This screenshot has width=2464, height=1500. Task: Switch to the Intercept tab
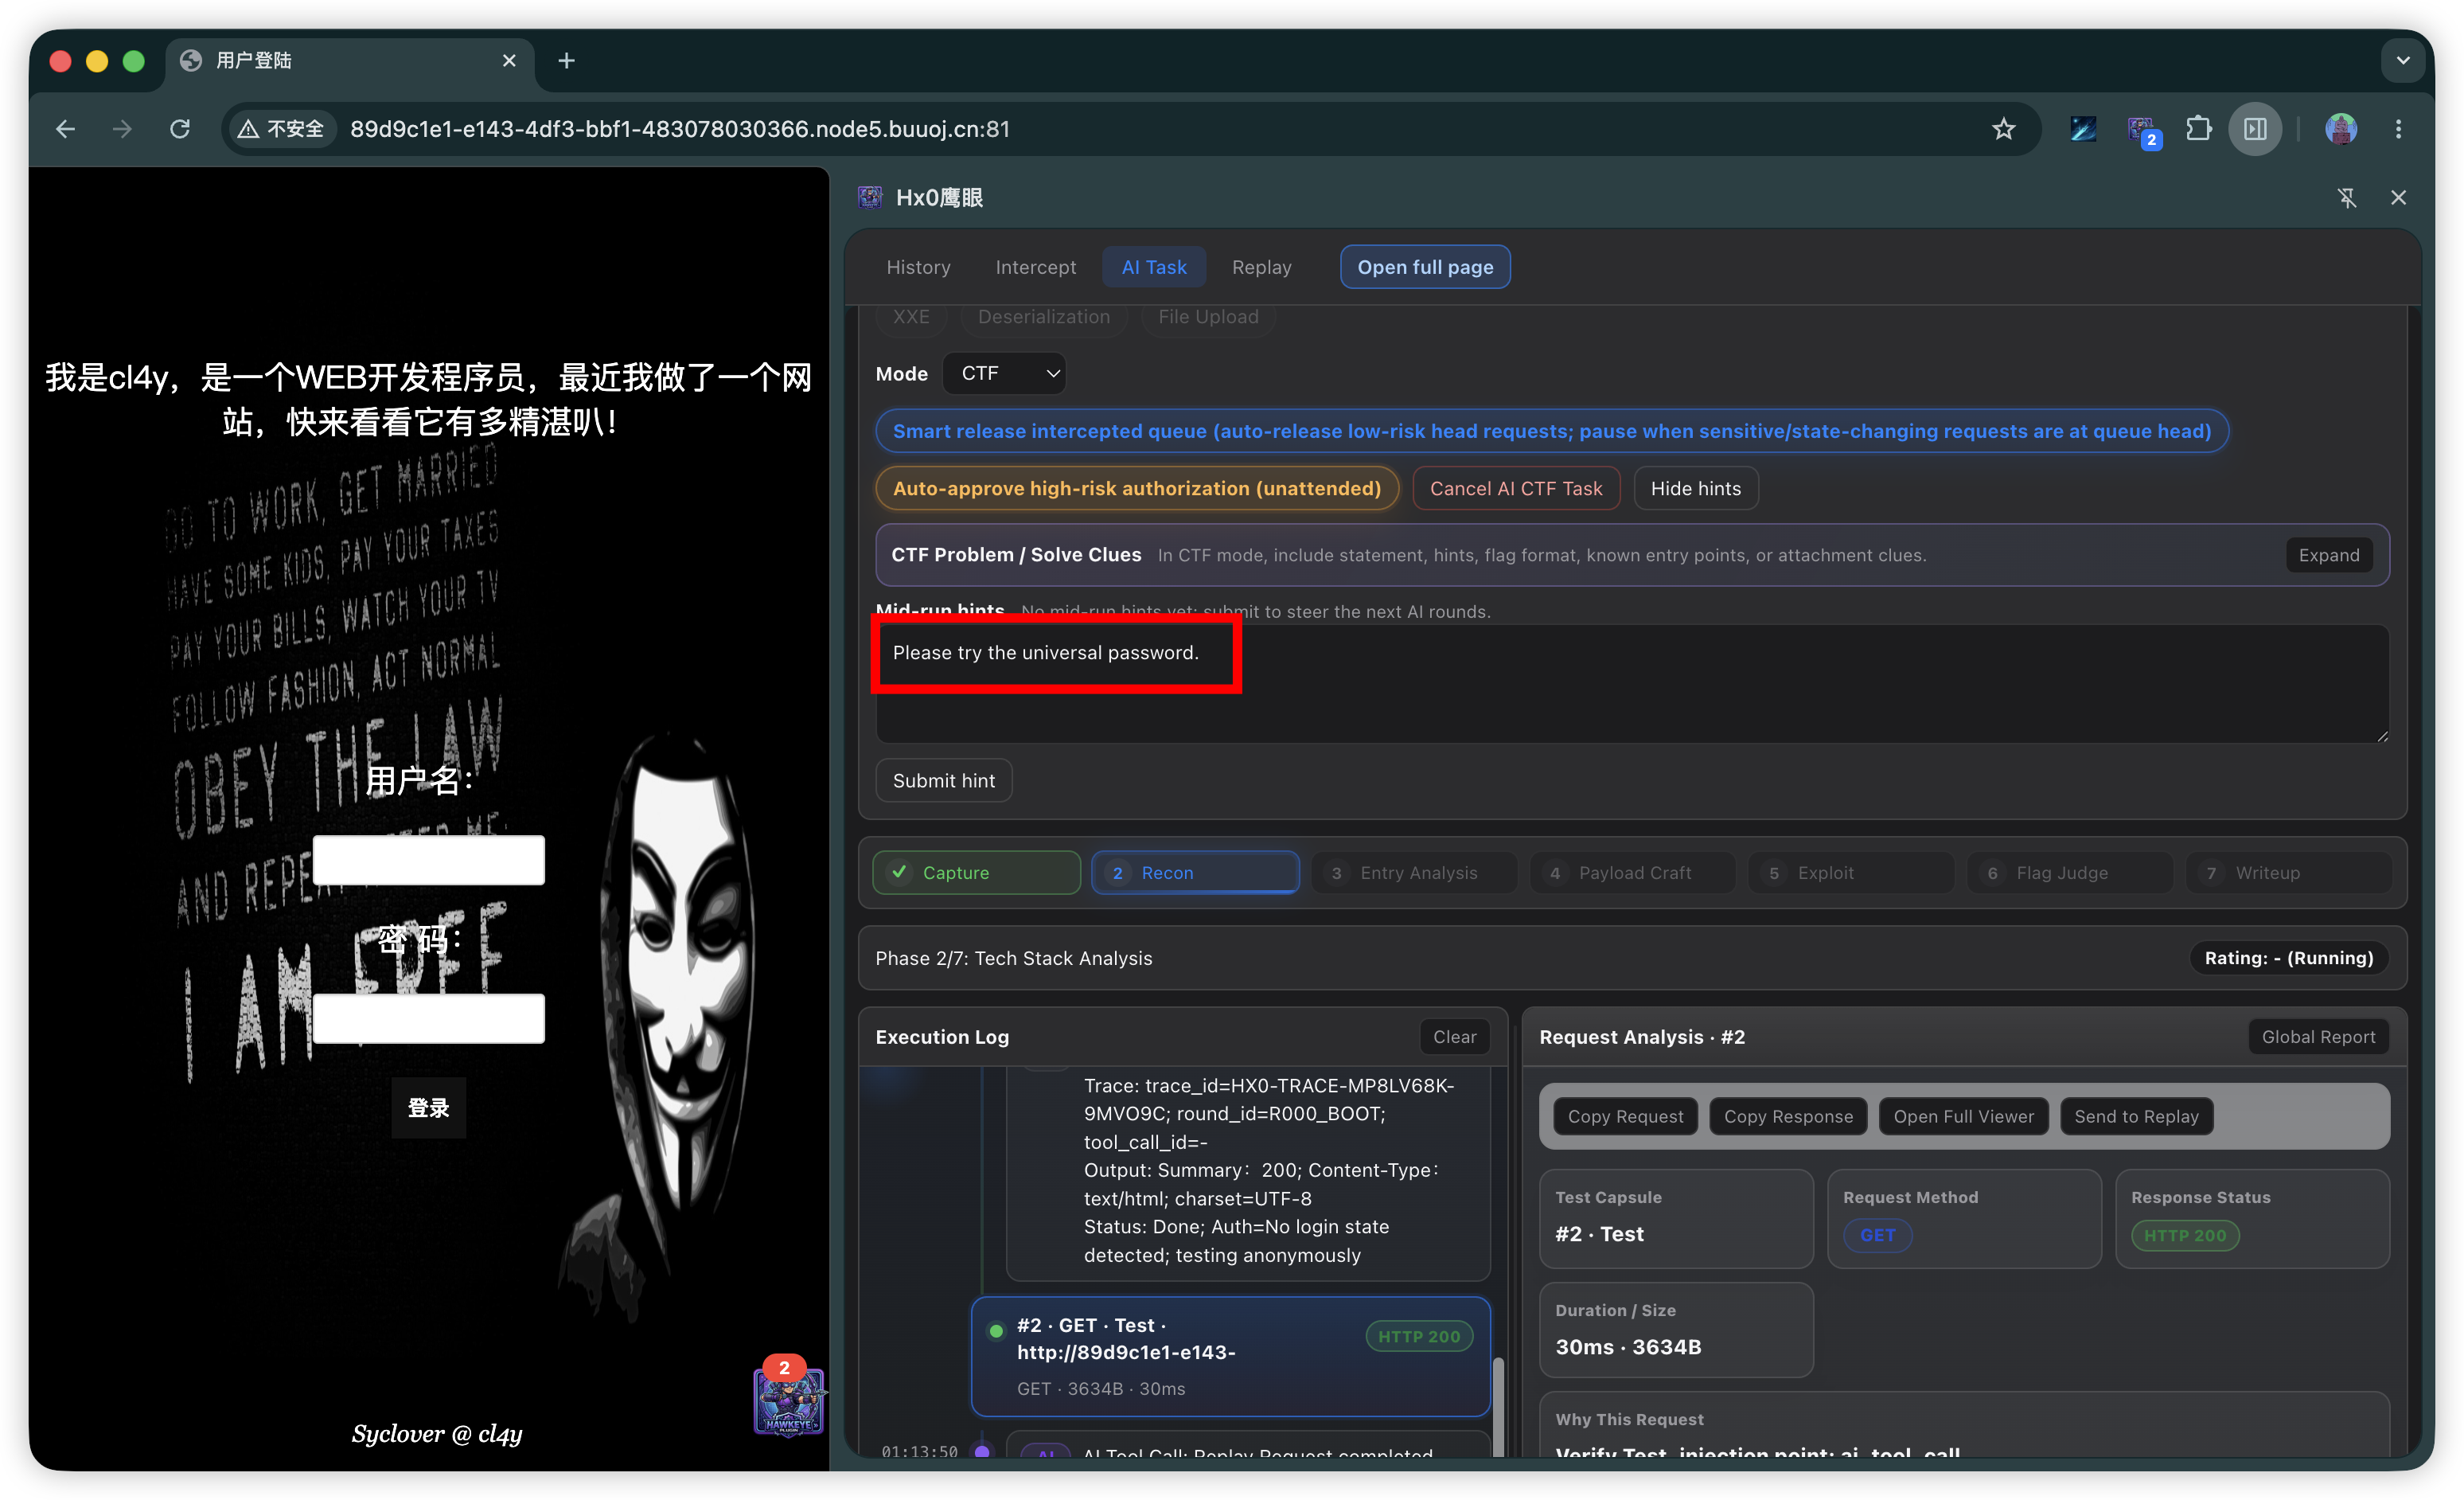1035,268
